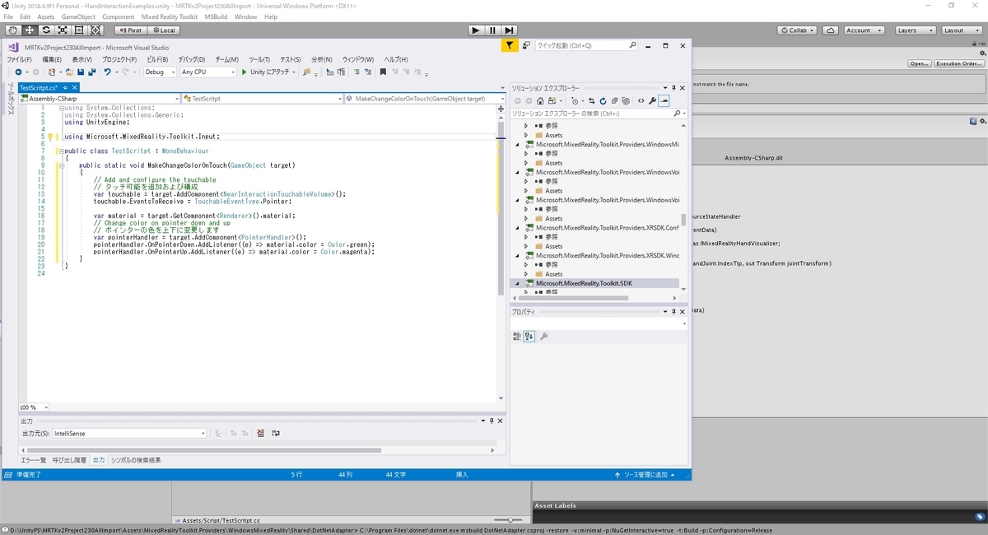Toggle the Local handle rotation in Unity

[x=163, y=30]
